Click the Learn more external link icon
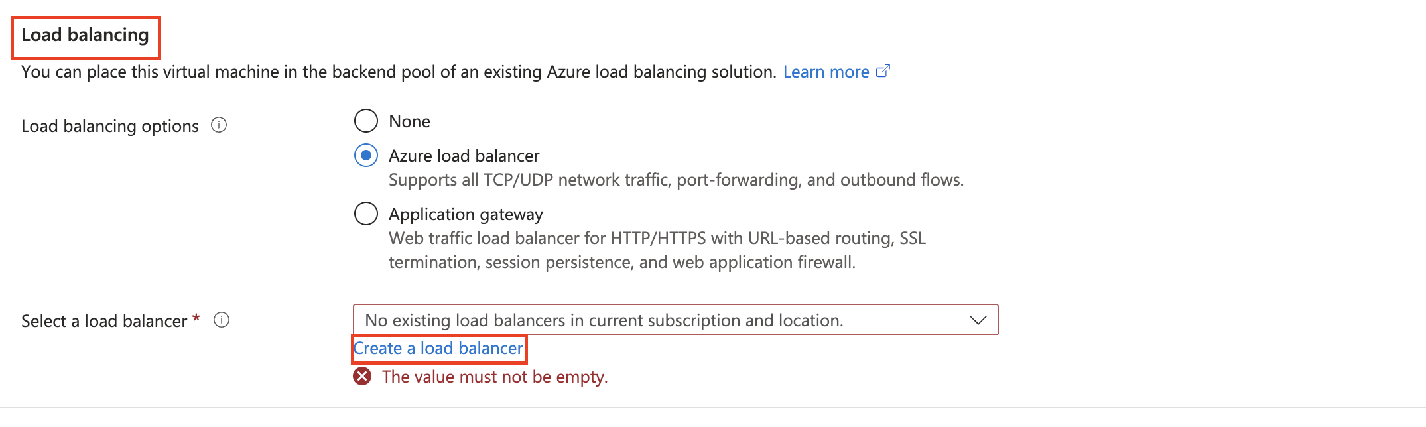The height and width of the screenshot is (427, 1426). point(883,71)
